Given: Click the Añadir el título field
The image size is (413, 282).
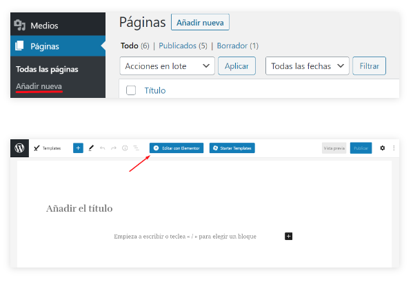Looking at the screenshot, I should (79, 208).
